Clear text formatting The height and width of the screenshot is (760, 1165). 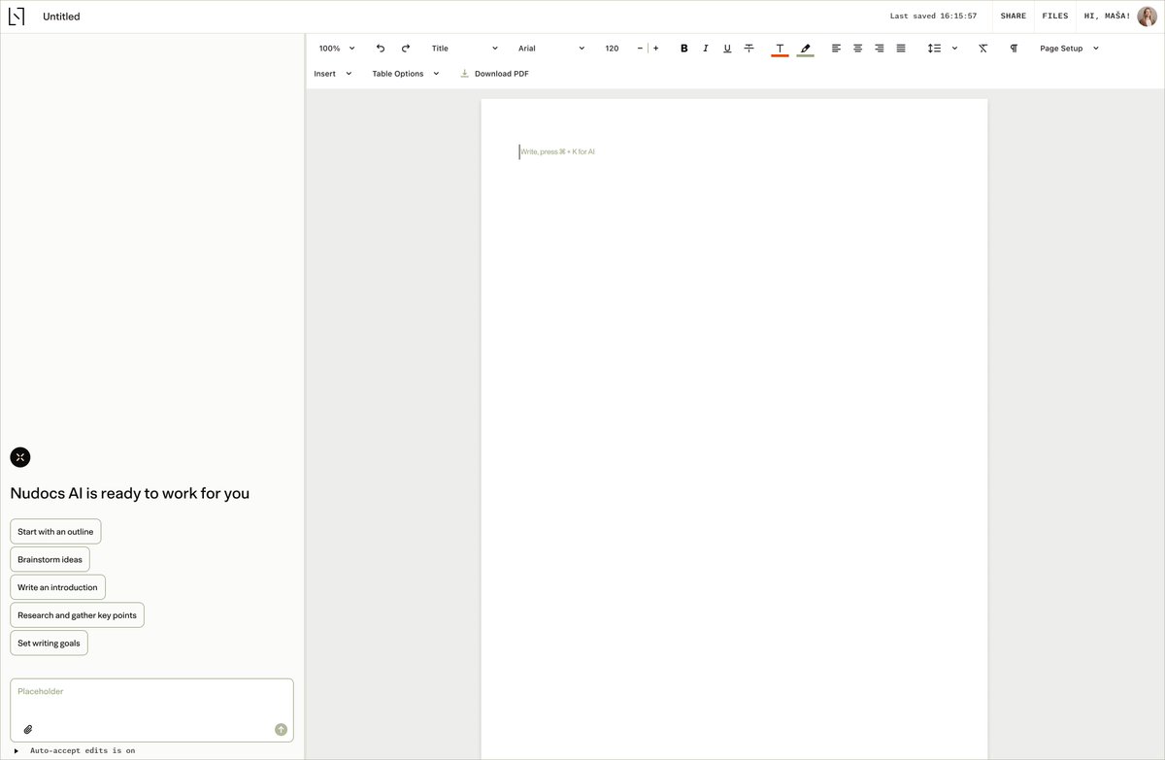[x=982, y=49]
